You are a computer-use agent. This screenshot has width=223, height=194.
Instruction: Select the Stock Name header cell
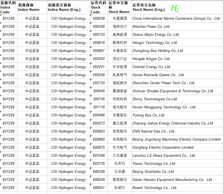click(x=119, y=7)
